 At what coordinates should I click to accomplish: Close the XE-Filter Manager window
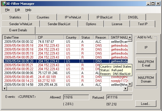click(158, 4)
